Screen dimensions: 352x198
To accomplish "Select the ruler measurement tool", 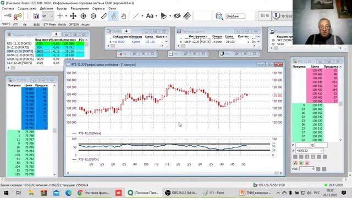I will (x=104, y=16).
